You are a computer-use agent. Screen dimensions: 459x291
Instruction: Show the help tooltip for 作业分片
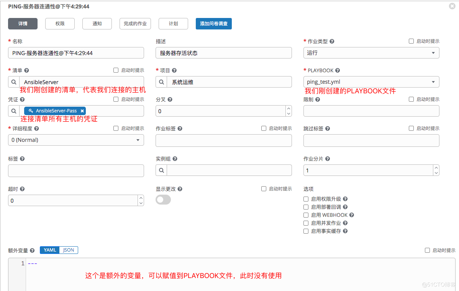[328, 159]
